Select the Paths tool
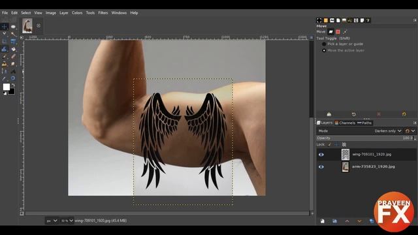Image resolution: width=418 pixels, height=235 pixels. point(5,71)
